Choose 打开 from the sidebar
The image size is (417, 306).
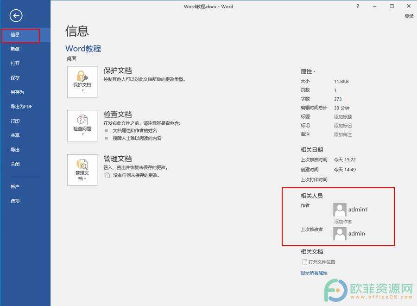[x=15, y=64]
